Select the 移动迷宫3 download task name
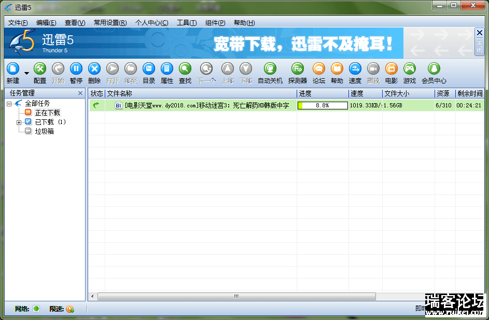 [207, 105]
